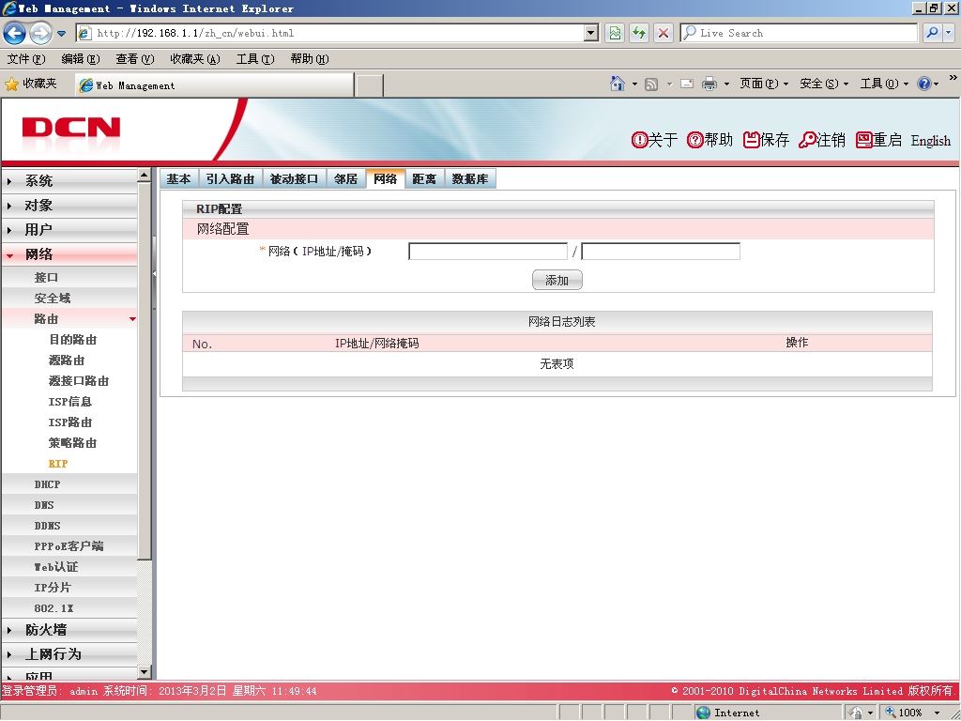Open the 安全域 sidebar item
The height and width of the screenshot is (721, 961).
point(53,298)
